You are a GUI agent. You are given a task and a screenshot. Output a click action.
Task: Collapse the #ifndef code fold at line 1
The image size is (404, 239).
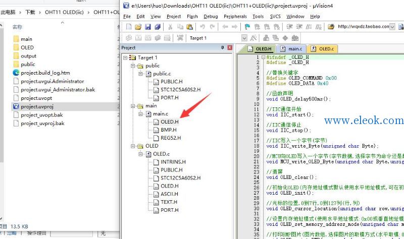(x=263, y=57)
